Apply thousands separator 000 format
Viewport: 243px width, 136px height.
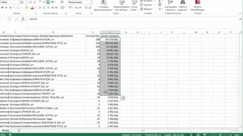(80, 8)
